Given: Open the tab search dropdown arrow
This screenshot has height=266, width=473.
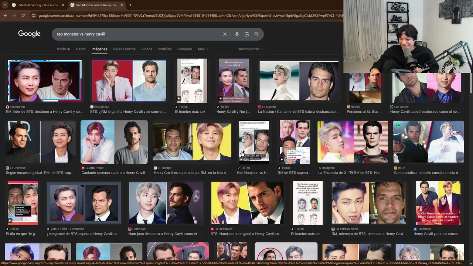Looking at the screenshot, I should (x=4, y=5).
